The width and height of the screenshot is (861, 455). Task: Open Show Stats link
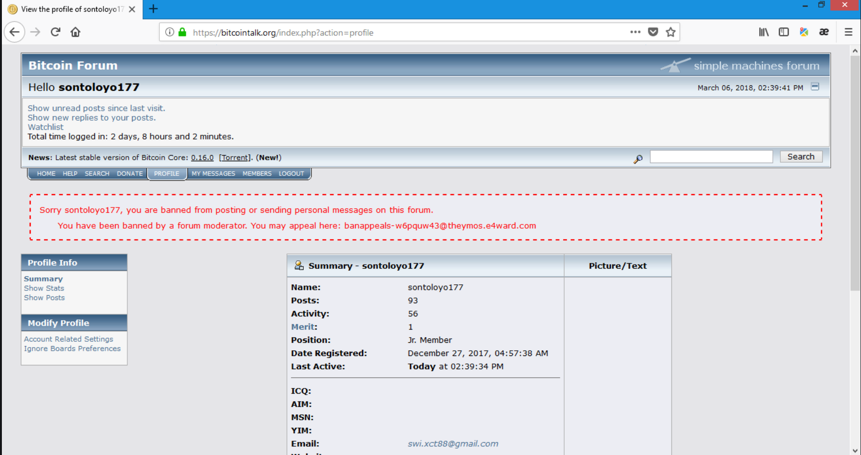point(44,288)
